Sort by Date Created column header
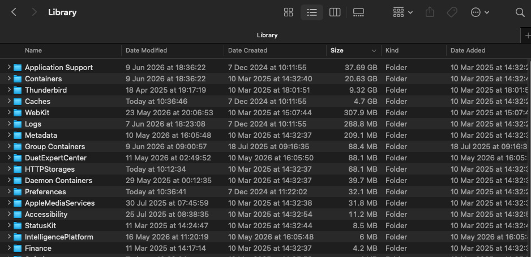The image size is (531, 257). pos(247,50)
